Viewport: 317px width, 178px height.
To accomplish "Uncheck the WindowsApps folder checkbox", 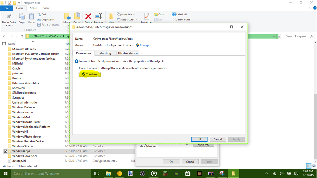I will pos(6,151).
